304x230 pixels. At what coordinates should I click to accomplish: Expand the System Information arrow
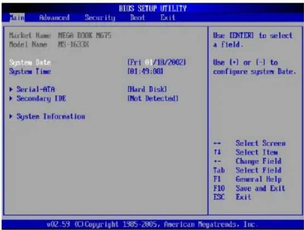(x=11, y=116)
